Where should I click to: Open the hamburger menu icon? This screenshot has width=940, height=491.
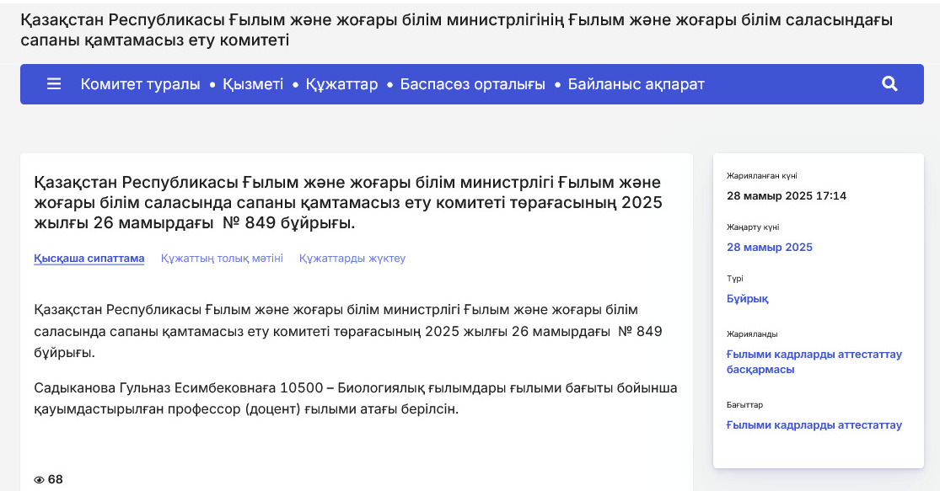pos(54,84)
